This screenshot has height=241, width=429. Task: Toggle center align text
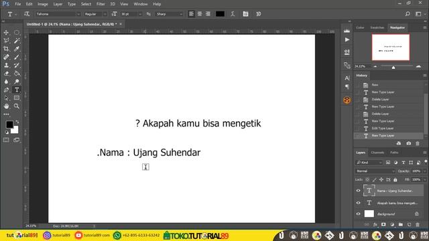coord(200,14)
